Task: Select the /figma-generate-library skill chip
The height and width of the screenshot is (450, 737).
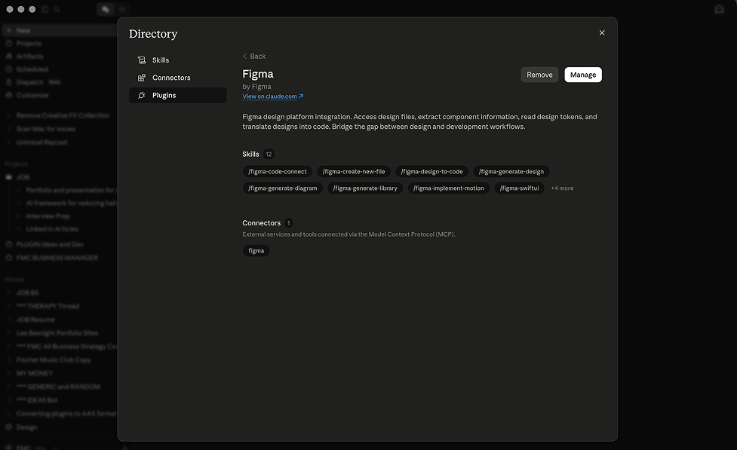Action: click(x=365, y=188)
